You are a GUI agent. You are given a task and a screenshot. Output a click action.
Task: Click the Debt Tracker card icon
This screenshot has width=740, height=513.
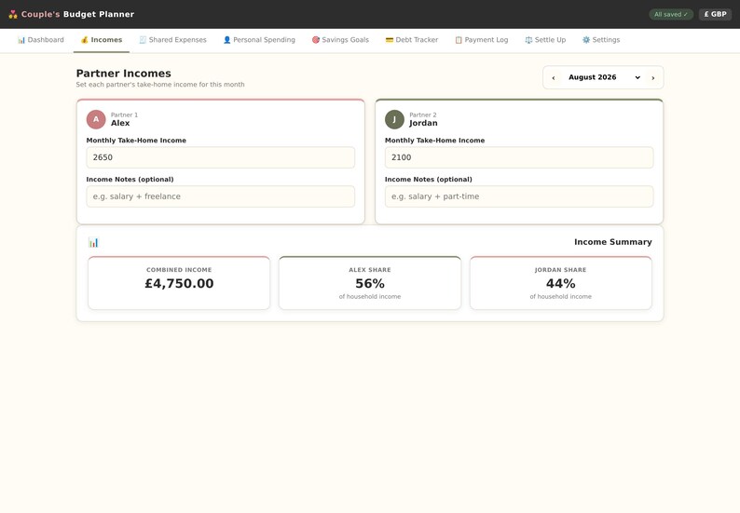(390, 40)
